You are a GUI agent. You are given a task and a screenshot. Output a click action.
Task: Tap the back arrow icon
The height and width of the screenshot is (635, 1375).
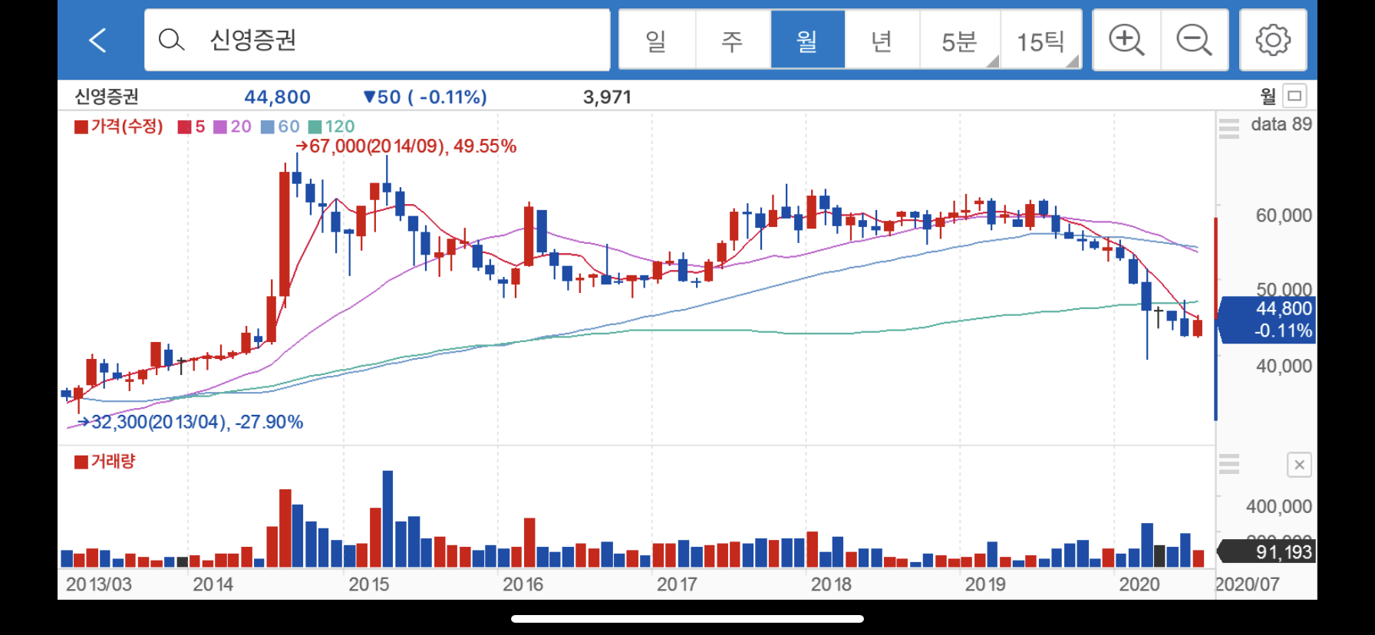pyautogui.click(x=97, y=40)
